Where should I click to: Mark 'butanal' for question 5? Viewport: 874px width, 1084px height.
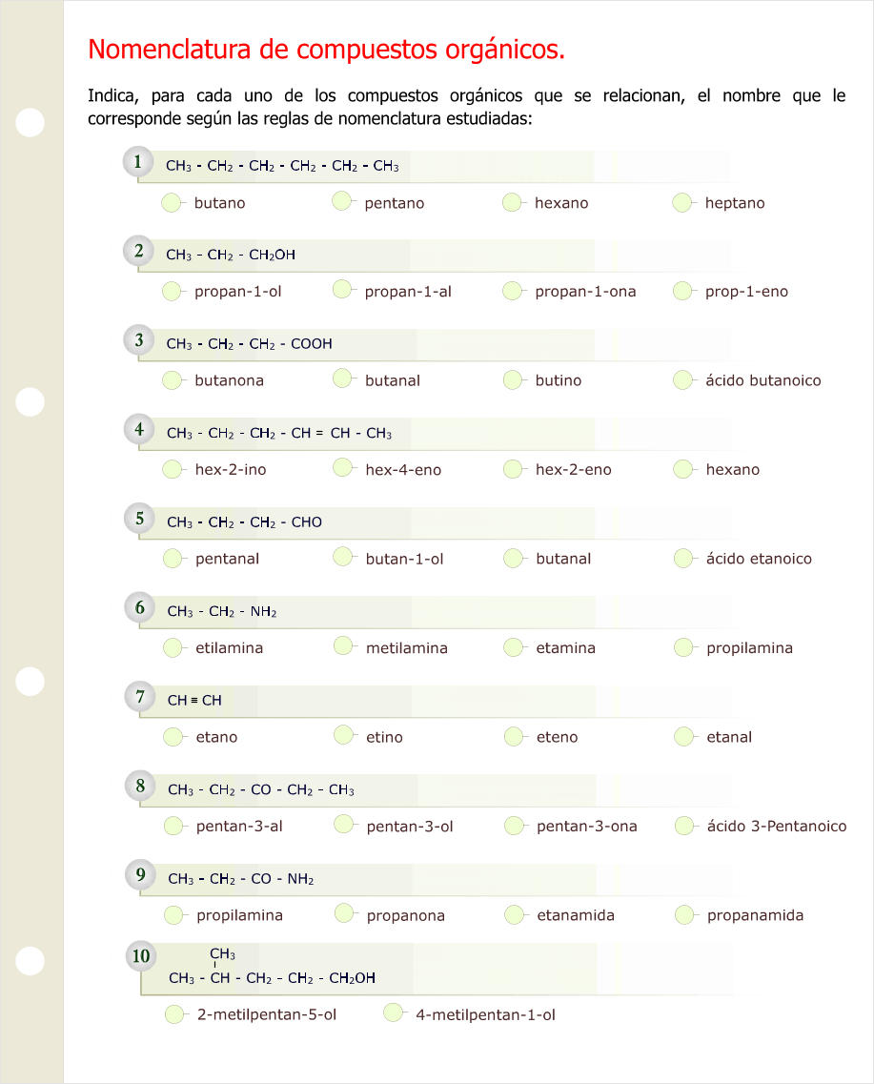pyautogui.click(x=514, y=558)
